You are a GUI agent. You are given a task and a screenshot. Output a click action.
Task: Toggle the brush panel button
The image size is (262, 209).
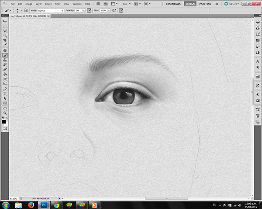click(27, 10)
